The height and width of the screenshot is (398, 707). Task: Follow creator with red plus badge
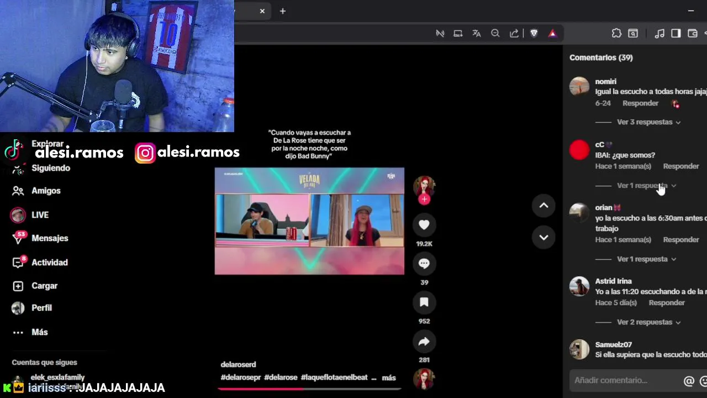tap(424, 199)
